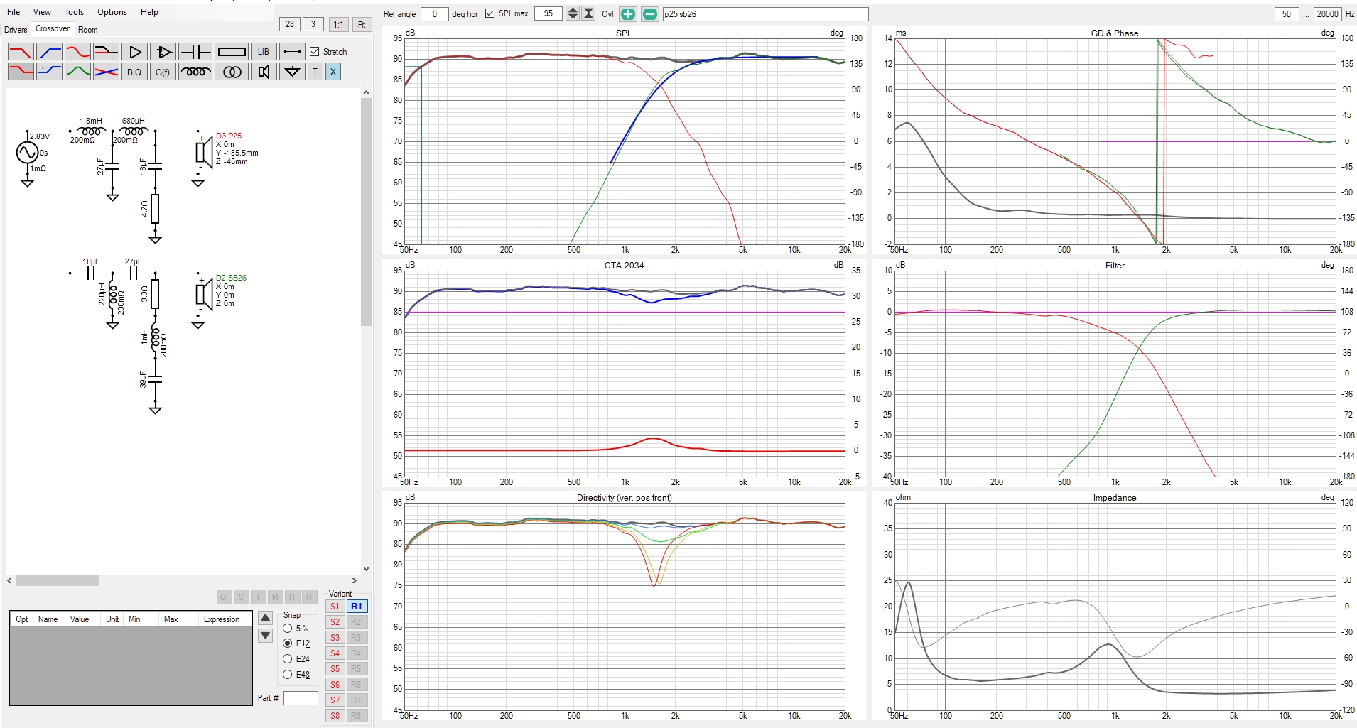Screen dimensions: 1357x728
Task: Select the blue high-pass filter block
Action: 49,52
